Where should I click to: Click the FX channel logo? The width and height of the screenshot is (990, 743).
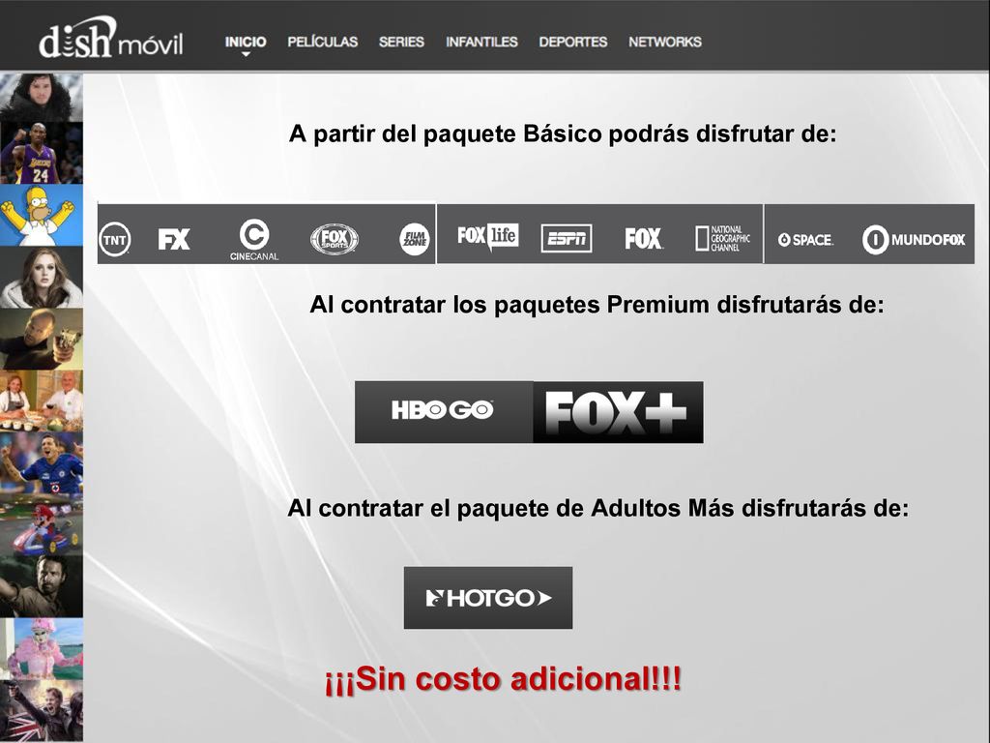tap(174, 240)
